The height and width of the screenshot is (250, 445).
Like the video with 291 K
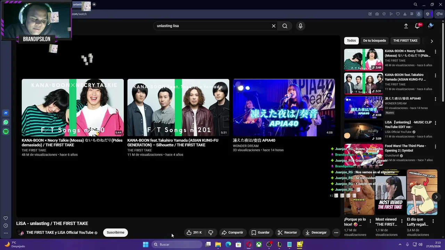tap(194, 233)
